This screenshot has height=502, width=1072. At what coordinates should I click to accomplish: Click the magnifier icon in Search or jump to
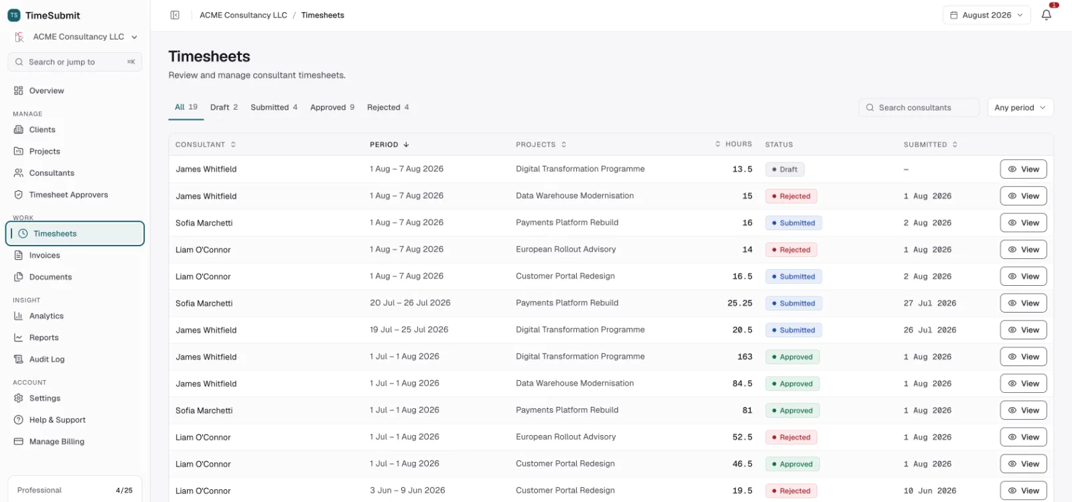click(x=19, y=62)
